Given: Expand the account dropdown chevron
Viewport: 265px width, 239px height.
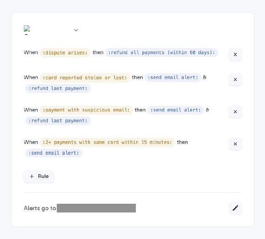Looking at the screenshot, I should (76, 30).
